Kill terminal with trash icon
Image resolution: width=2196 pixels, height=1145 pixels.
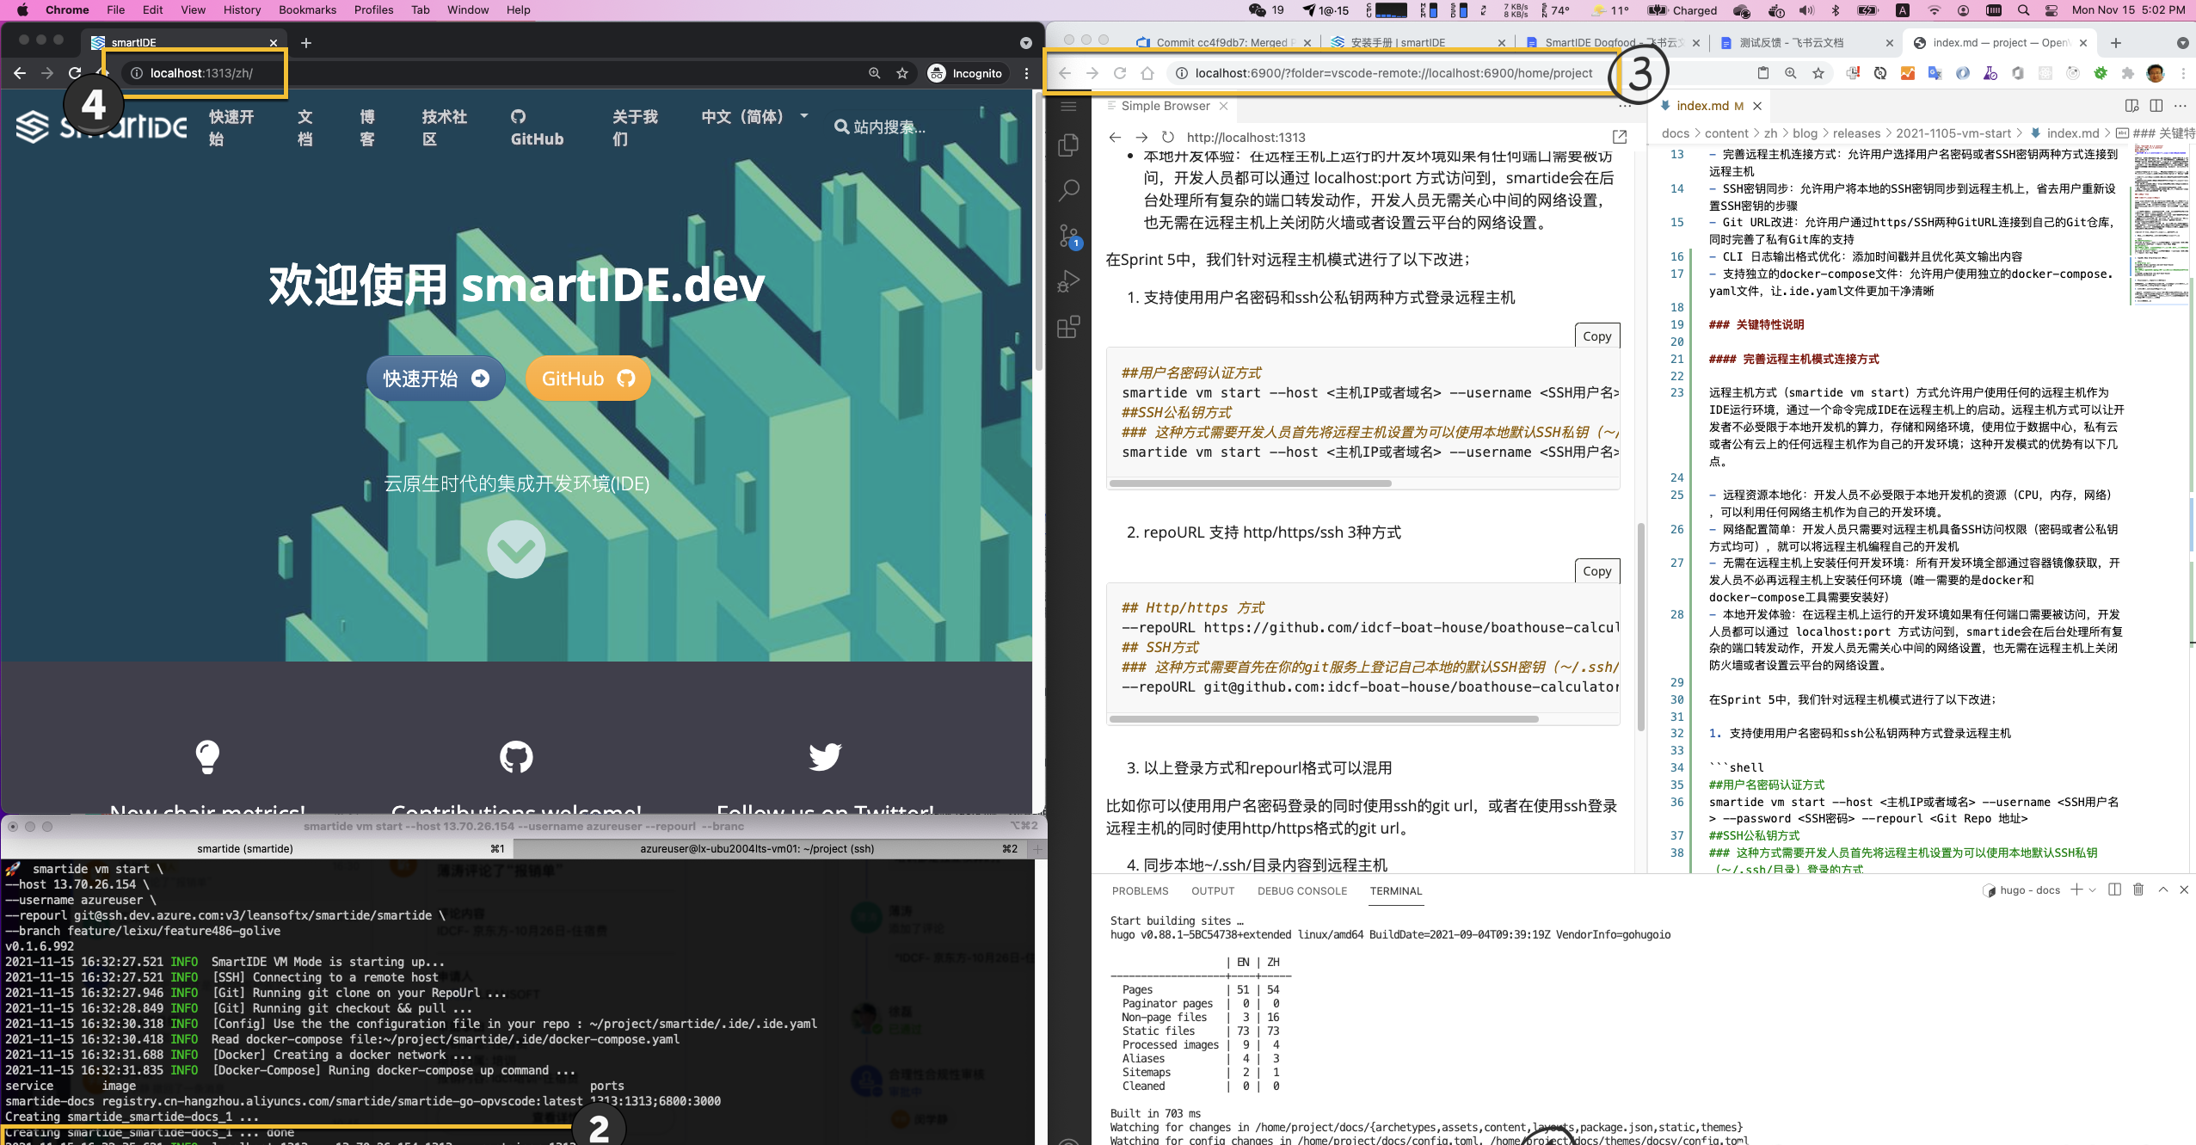tap(2138, 890)
